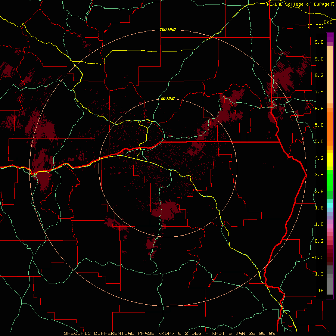336x336 pixels.
Task: Click the "SPECIFIC DIFFERENTIAL PHASE (KDP)" caption
Action: coord(120,333)
